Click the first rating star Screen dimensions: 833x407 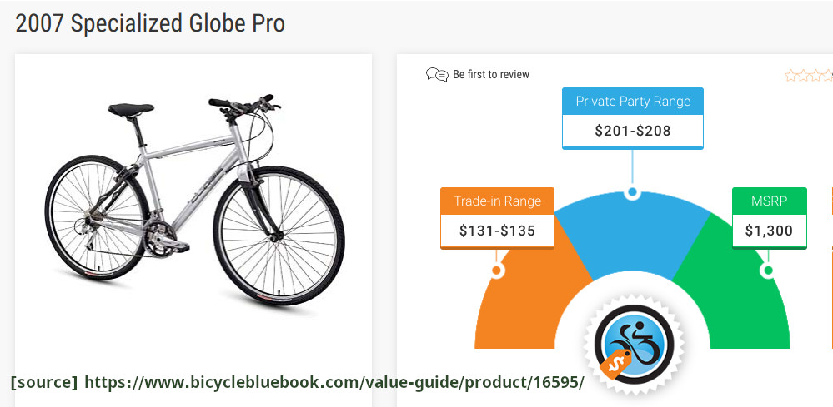(791, 75)
